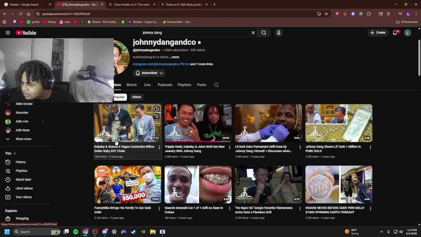Open the FunnyMike Brings His Family video title
This screenshot has width=421, height=237.
pos(122,210)
